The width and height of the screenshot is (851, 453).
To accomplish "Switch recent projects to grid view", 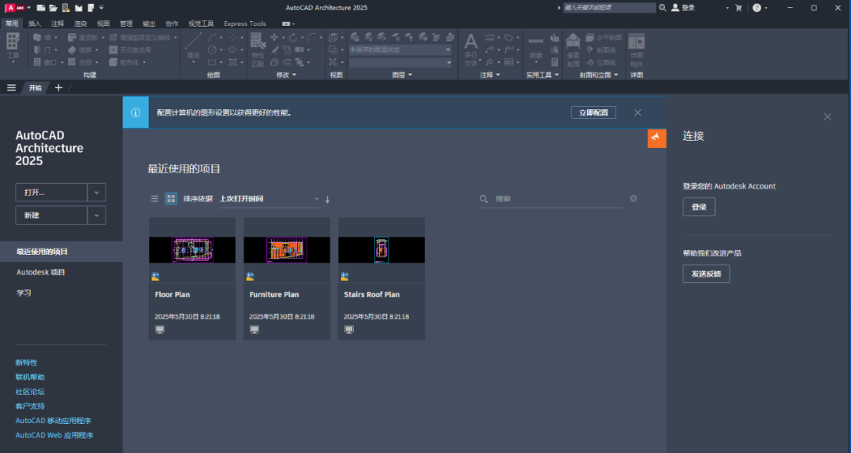I will pos(171,199).
